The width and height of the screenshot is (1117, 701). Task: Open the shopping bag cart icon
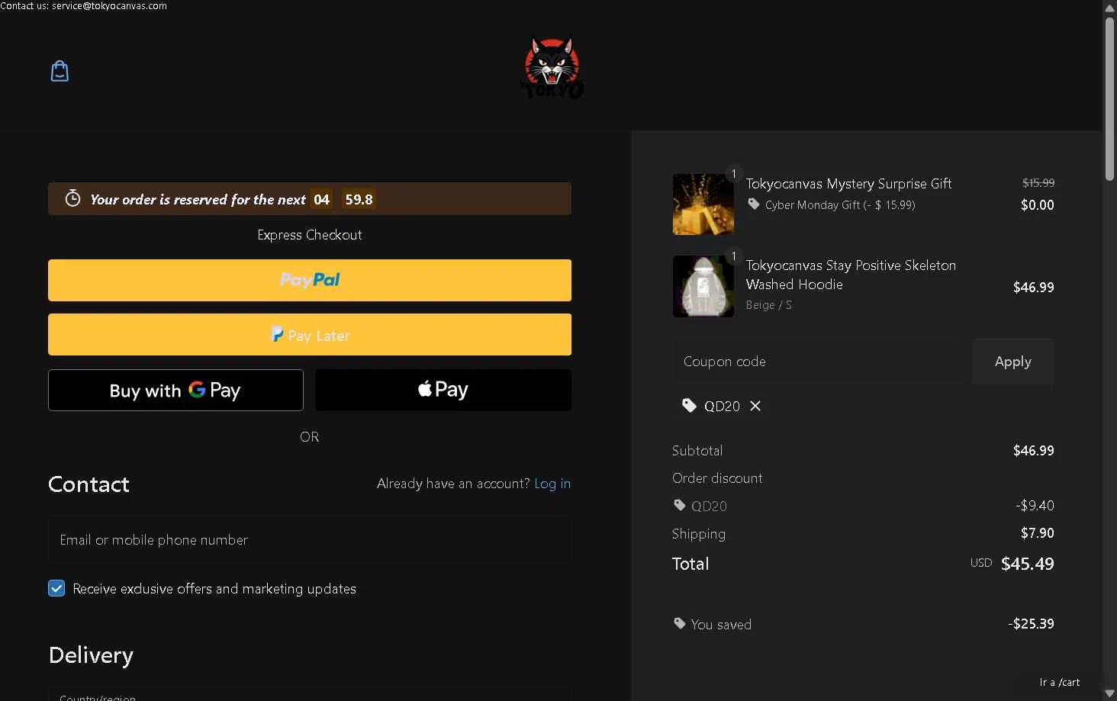click(x=60, y=71)
